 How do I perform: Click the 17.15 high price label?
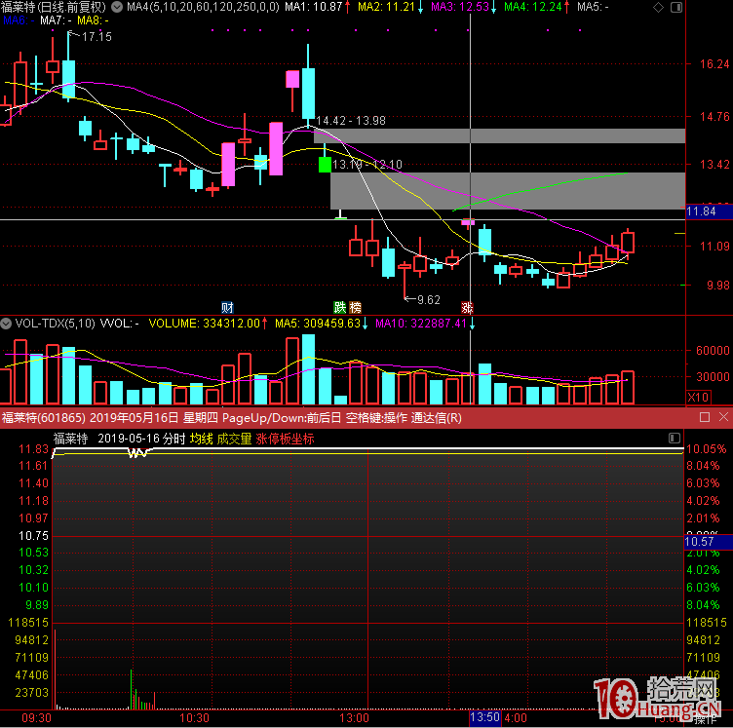(96, 37)
